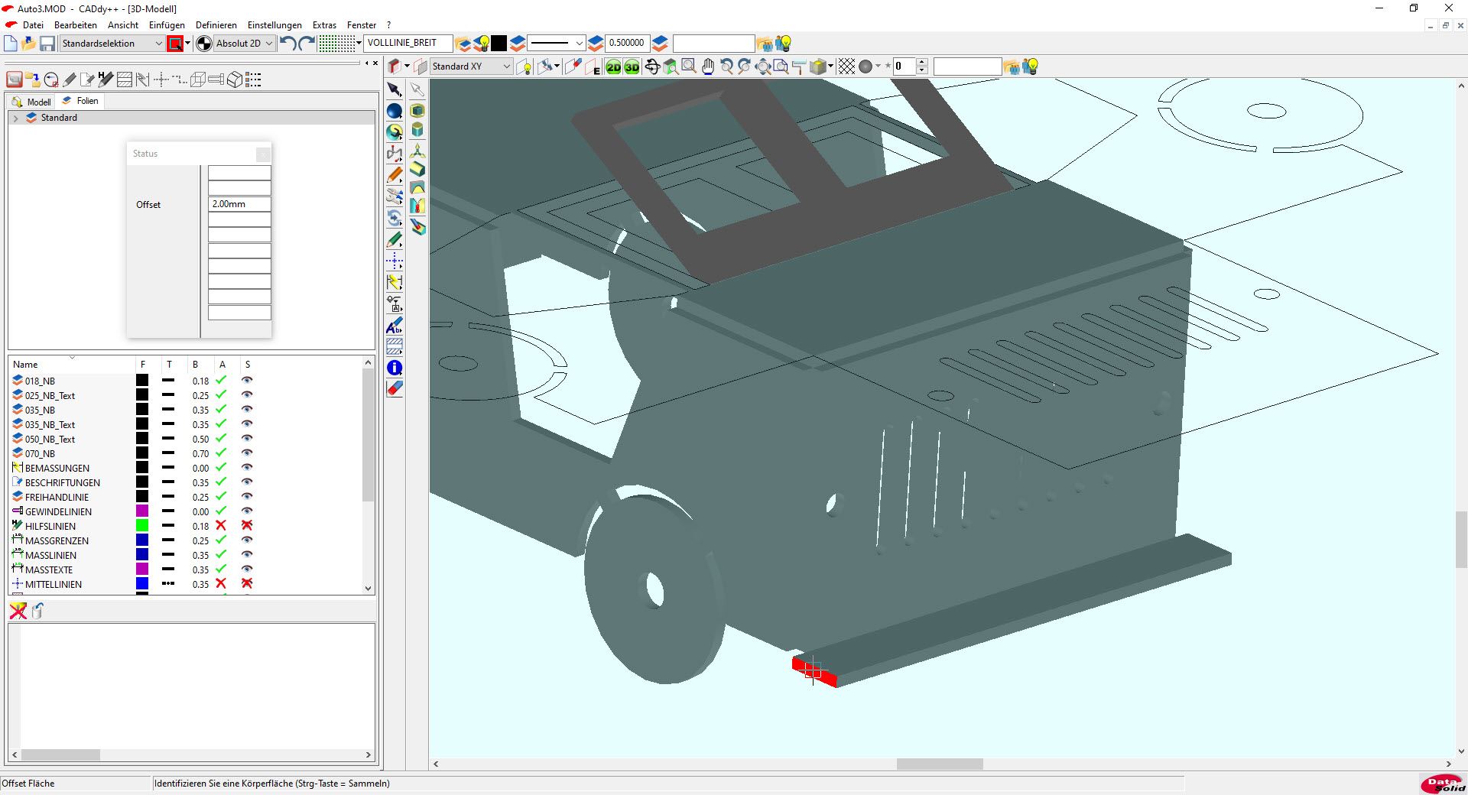Select the pan hand tool
1468x795 pixels.
tap(708, 67)
